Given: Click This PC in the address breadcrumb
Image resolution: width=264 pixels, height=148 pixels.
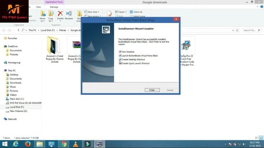Looking at the screenshot, I should 32,30.
